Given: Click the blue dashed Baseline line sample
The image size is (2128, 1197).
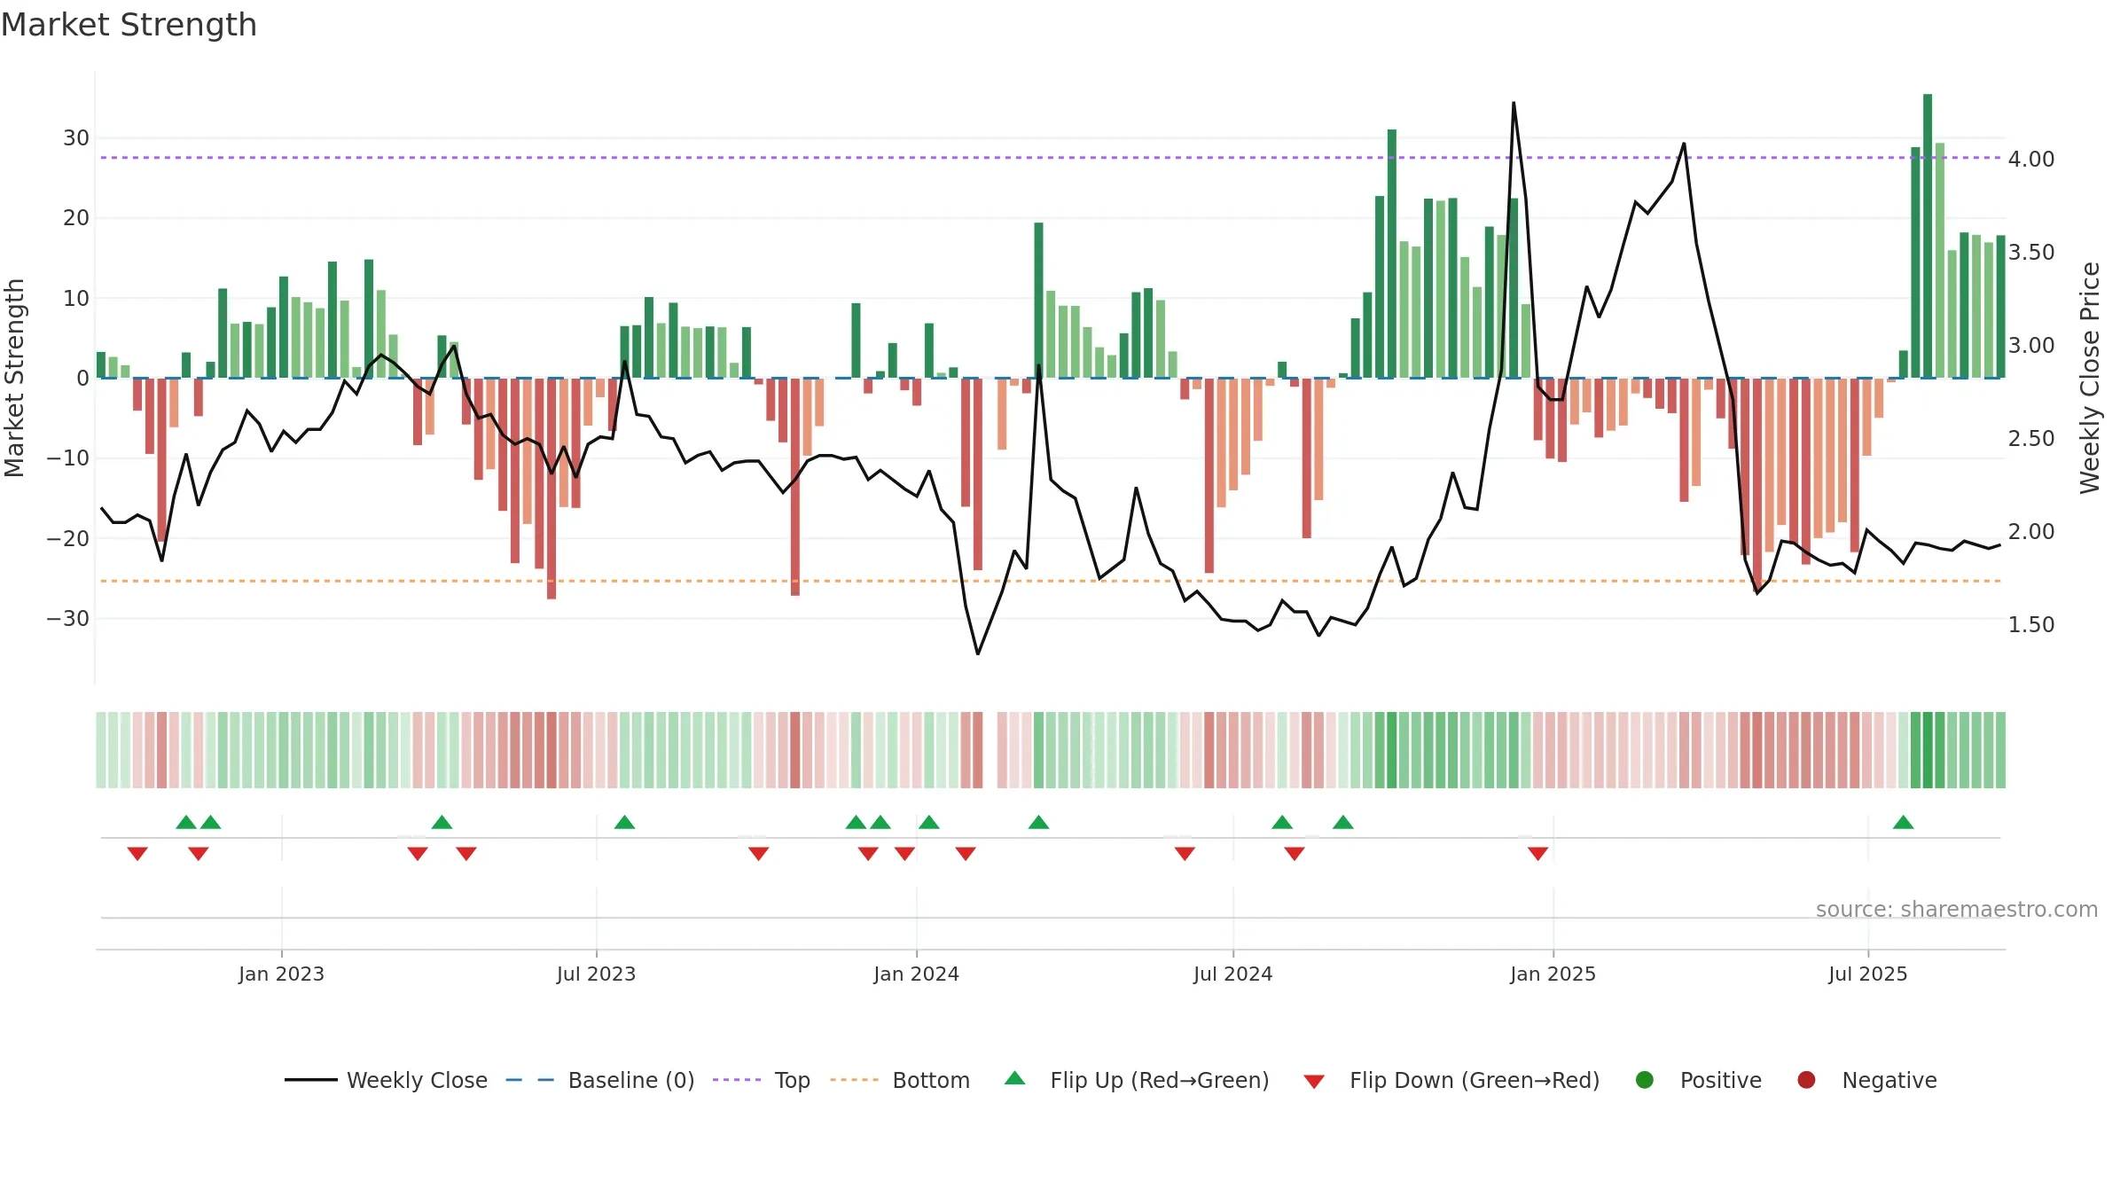Looking at the screenshot, I should coord(530,1080).
